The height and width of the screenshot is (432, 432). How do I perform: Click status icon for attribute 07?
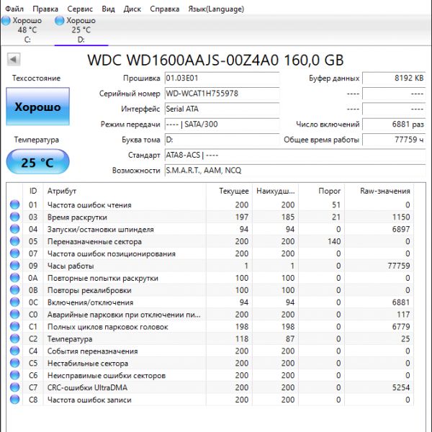[14, 253]
